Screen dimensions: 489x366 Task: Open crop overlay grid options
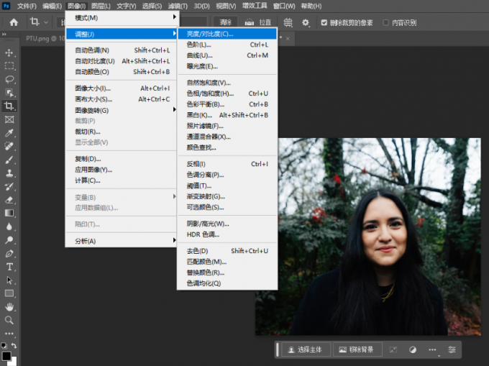[288, 22]
